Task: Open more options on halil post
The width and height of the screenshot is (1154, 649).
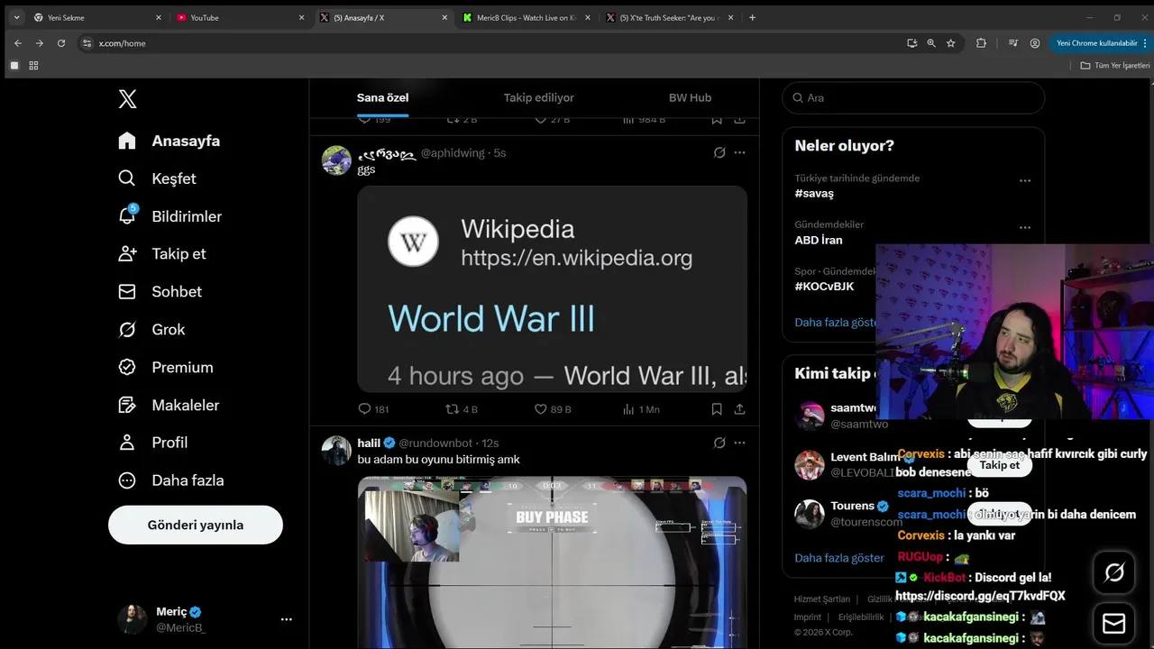Action: click(x=739, y=443)
